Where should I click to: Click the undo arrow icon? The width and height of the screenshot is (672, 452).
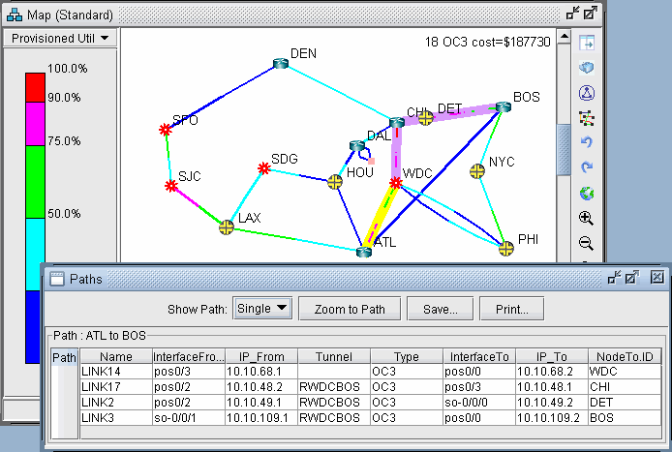click(586, 142)
